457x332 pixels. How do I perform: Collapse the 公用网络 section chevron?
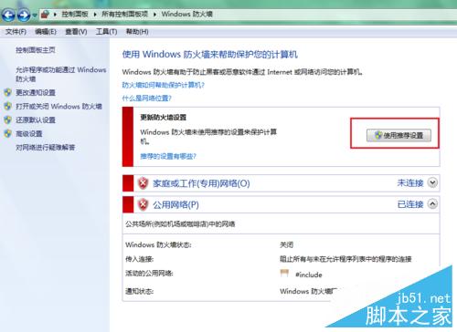point(432,204)
